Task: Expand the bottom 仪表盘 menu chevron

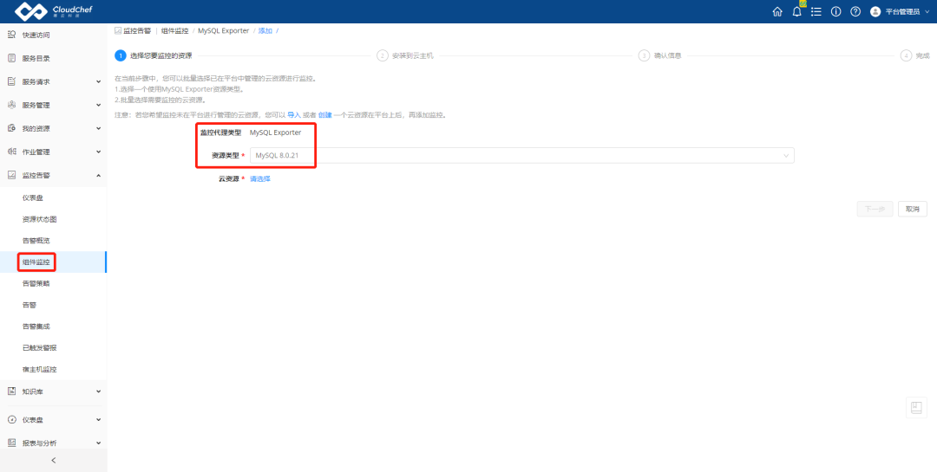Action: pos(99,419)
